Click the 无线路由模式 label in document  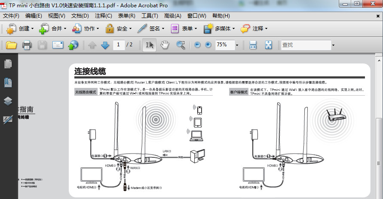[x=86, y=92]
